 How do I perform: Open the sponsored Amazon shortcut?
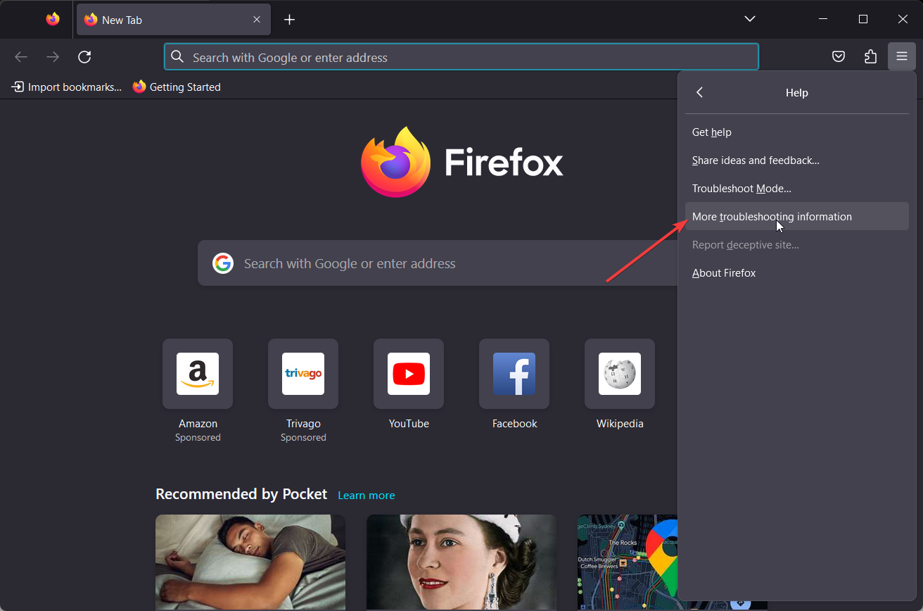pos(197,374)
